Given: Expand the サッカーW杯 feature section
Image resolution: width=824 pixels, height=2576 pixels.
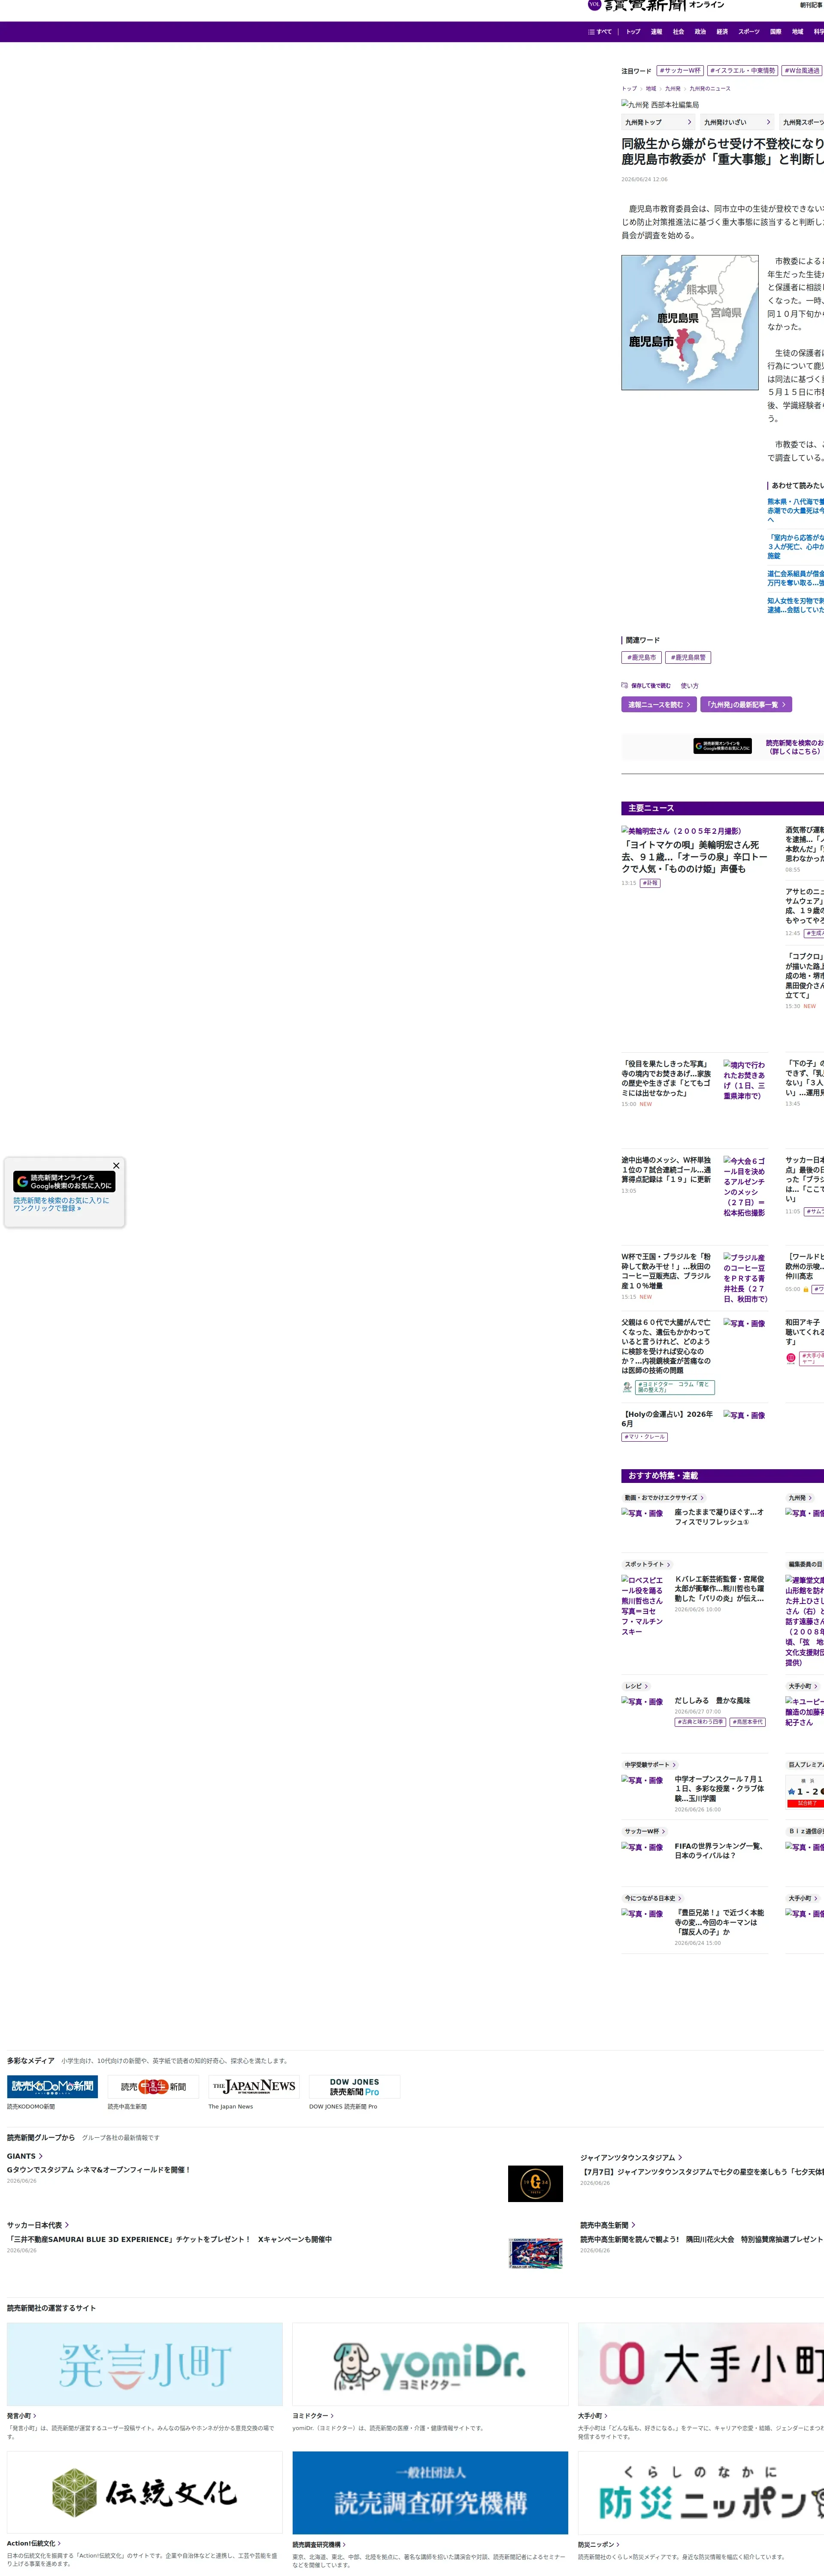Looking at the screenshot, I should click(x=644, y=1832).
